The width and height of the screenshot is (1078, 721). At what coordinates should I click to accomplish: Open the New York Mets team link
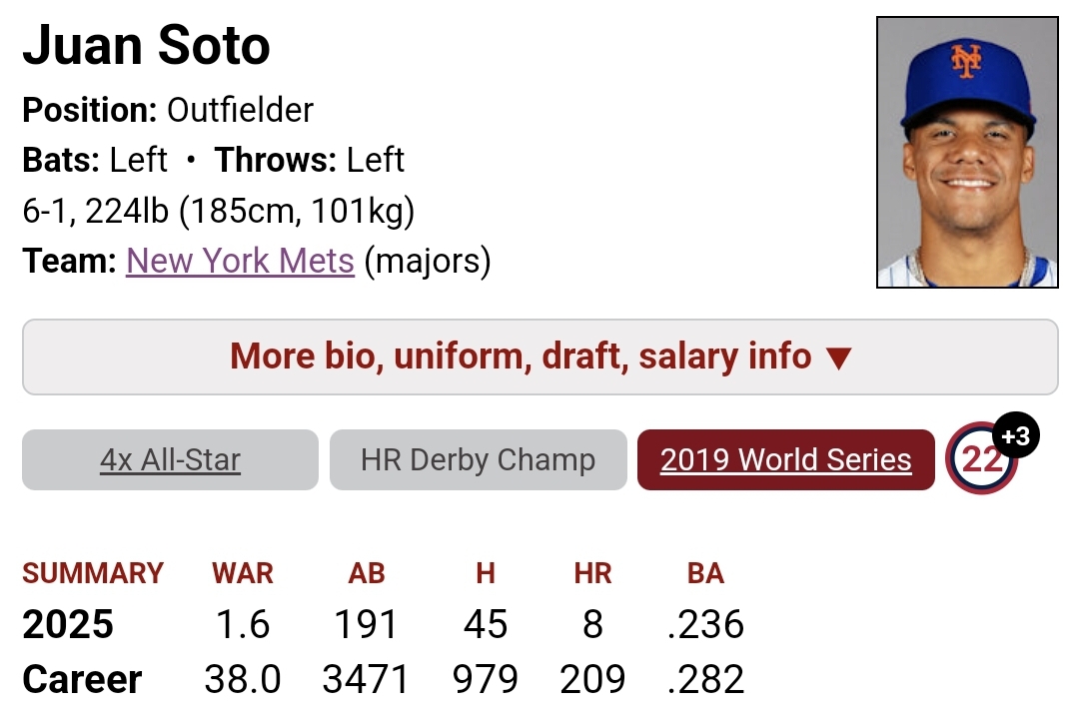pyautogui.click(x=240, y=262)
